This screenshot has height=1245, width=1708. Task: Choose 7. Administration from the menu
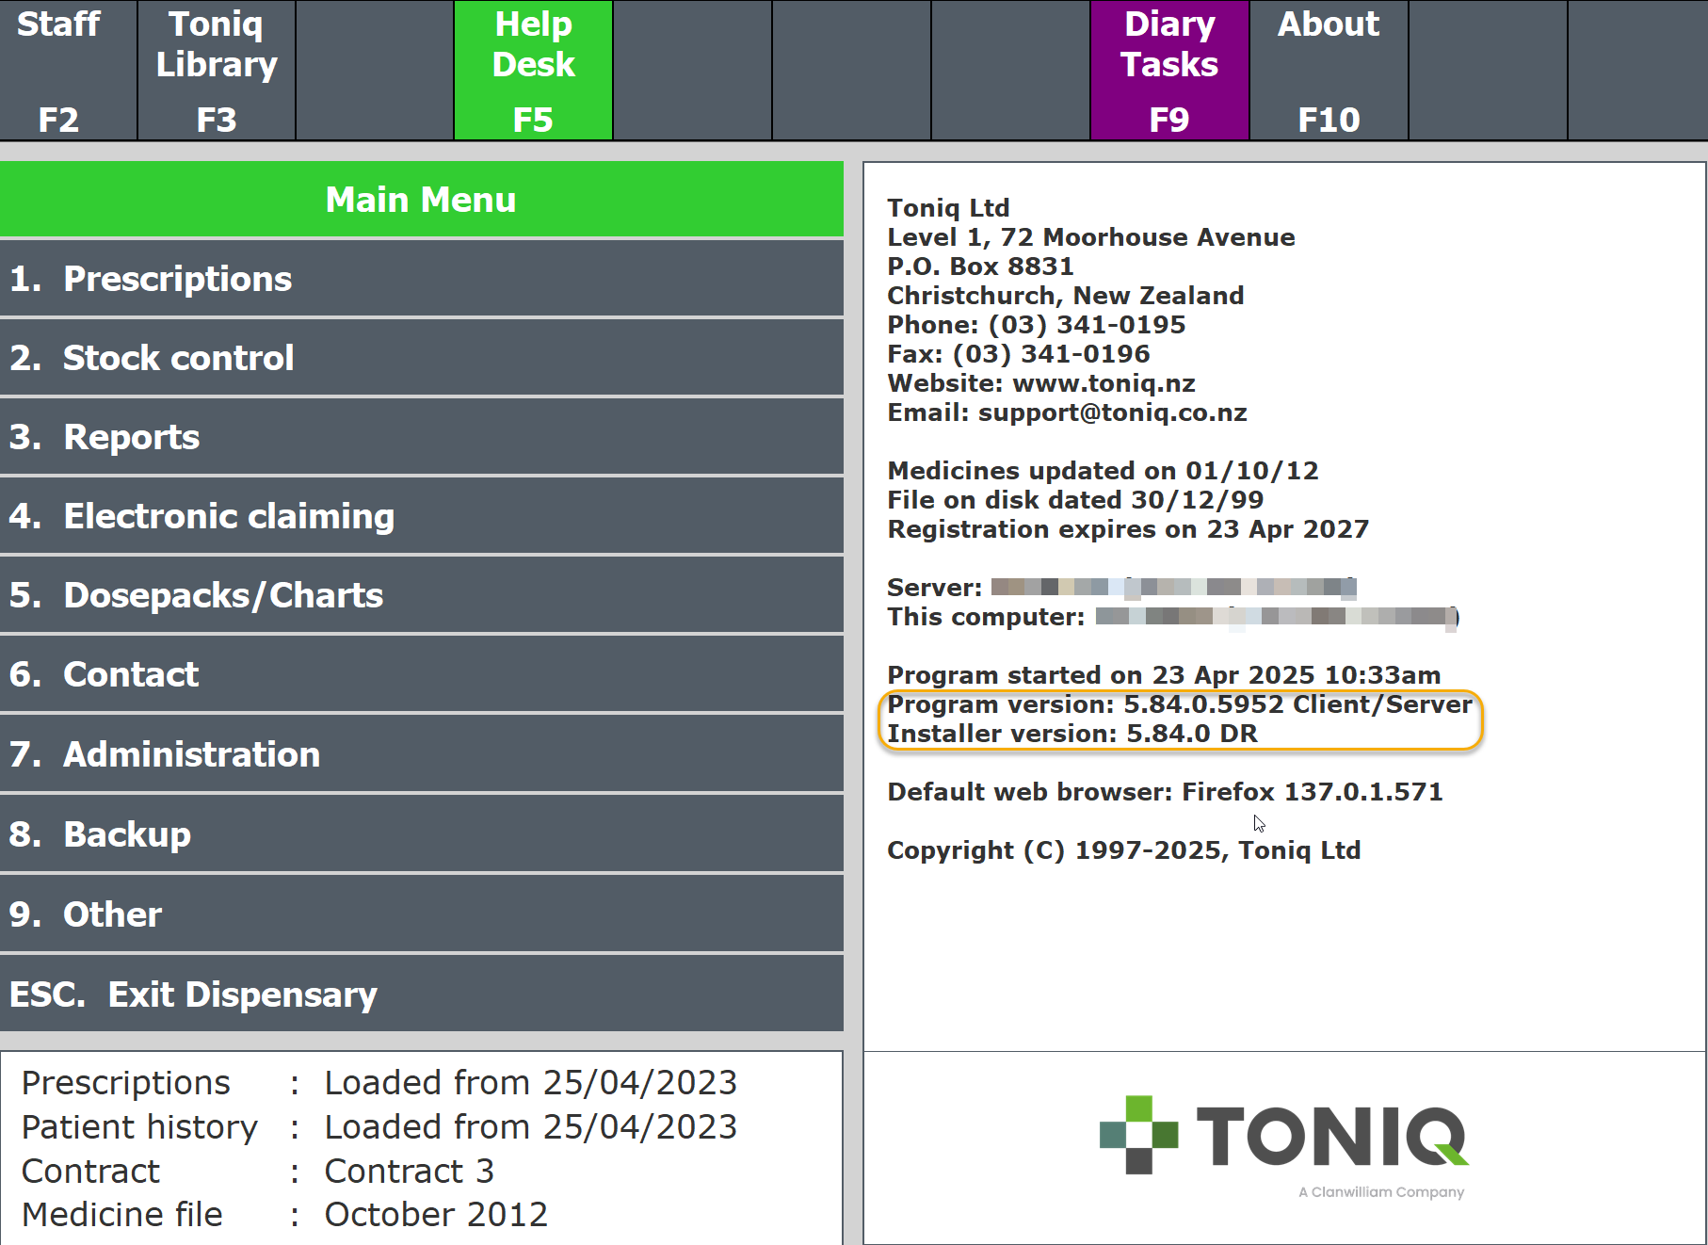422,754
